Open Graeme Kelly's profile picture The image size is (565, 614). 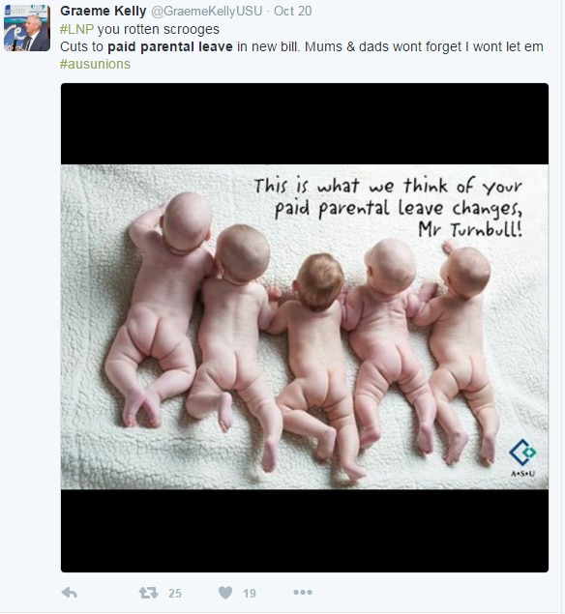click(x=27, y=28)
